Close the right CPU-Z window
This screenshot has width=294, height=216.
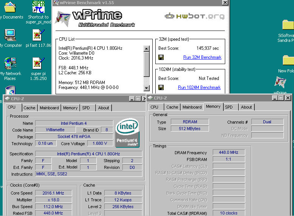coord(288,98)
